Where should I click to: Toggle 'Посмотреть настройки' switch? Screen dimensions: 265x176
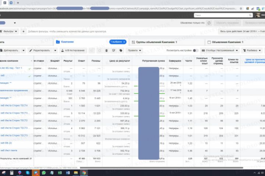point(195,50)
